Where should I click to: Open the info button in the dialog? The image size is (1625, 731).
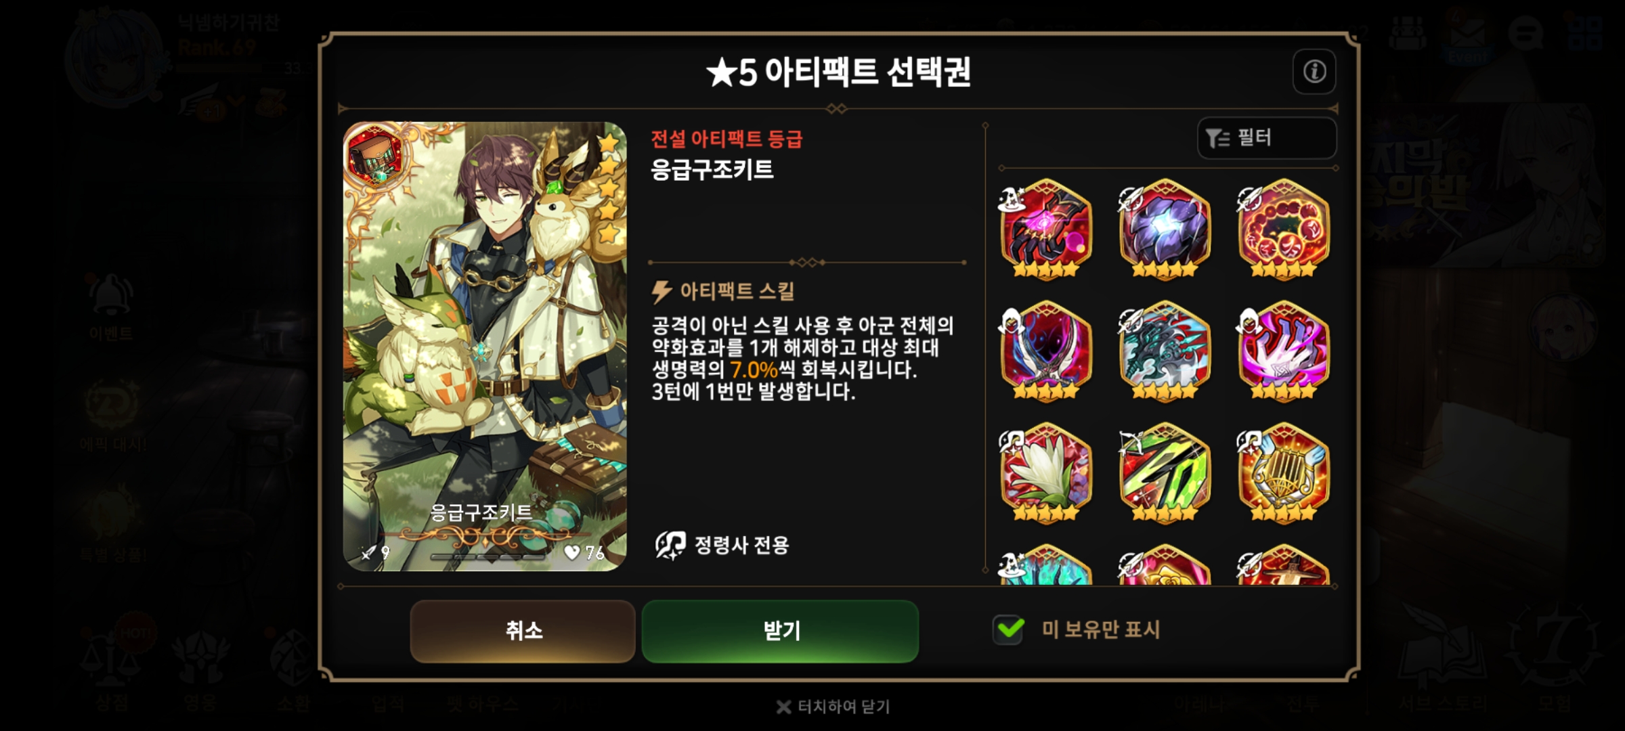[x=1314, y=71]
